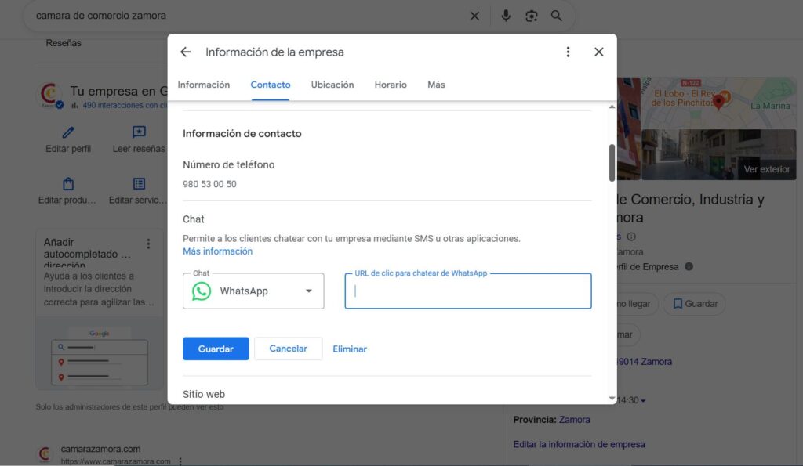Click the Editar productos bag icon
This screenshot has width=803, height=466.
[x=68, y=184]
